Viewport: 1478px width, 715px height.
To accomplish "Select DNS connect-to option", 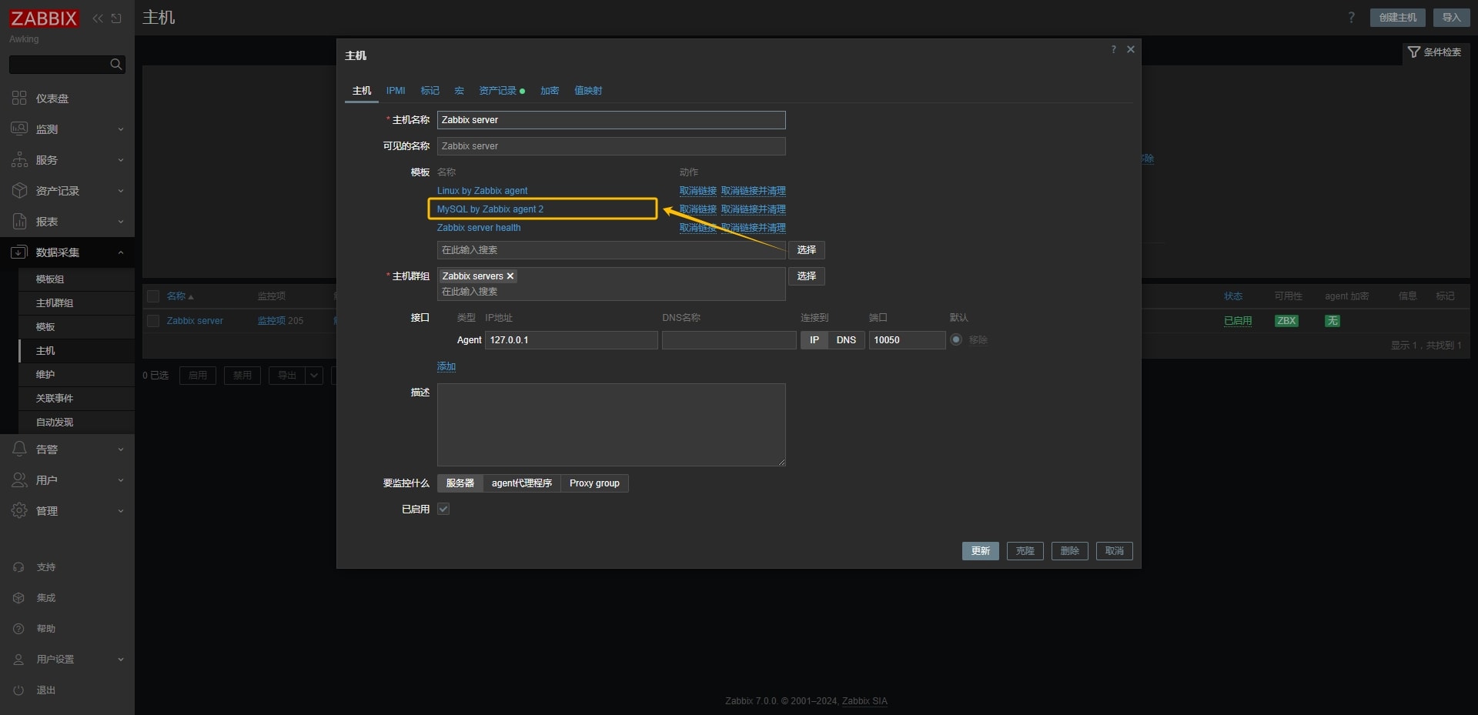I will pos(846,340).
